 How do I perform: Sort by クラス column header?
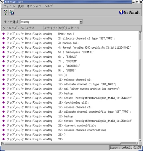point(34,28)
